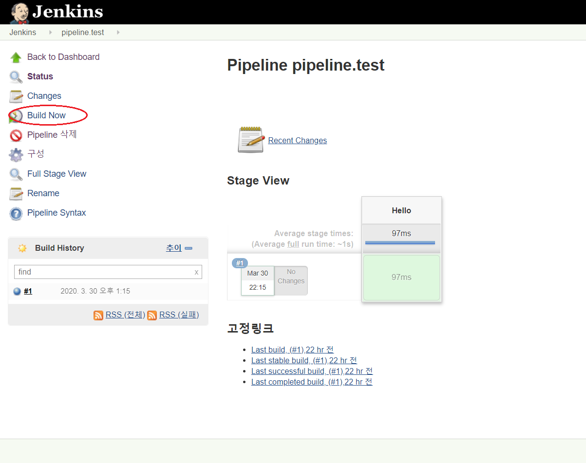Click the Jenkins butler logo icon
586x463 pixels.
19,13
